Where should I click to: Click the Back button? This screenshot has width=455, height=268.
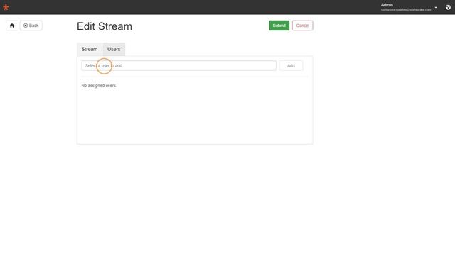tap(31, 26)
